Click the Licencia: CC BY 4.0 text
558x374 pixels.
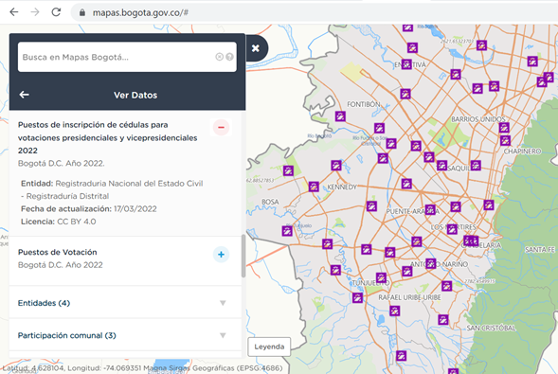(x=59, y=222)
